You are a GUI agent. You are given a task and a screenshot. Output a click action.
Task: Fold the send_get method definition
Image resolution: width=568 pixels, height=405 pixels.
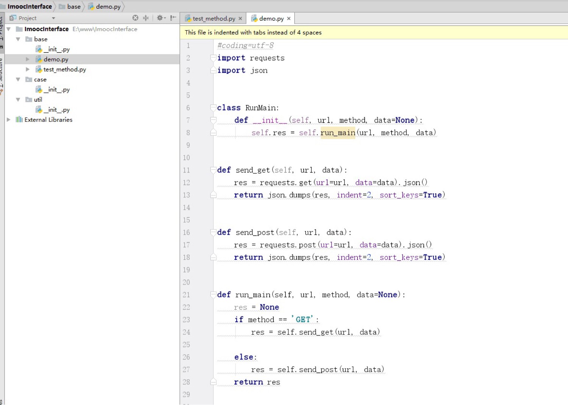pos(213,170)
